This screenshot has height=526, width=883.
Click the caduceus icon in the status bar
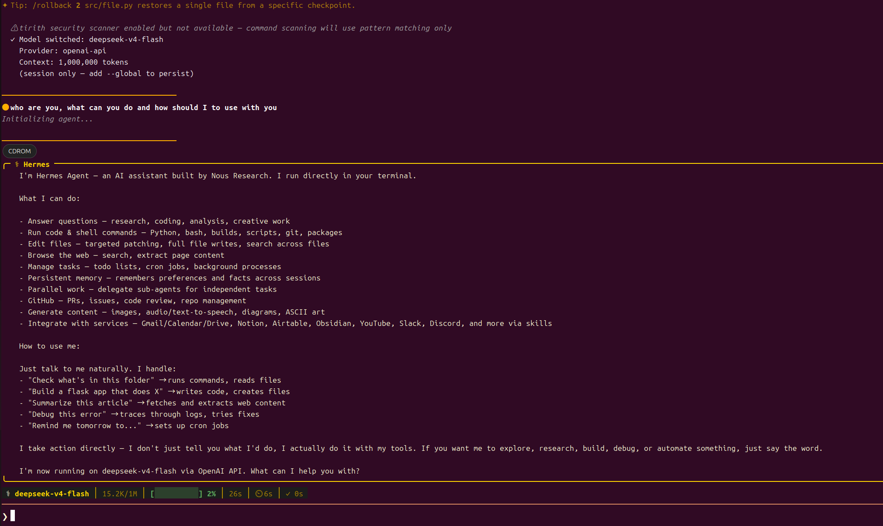point(8,494)
